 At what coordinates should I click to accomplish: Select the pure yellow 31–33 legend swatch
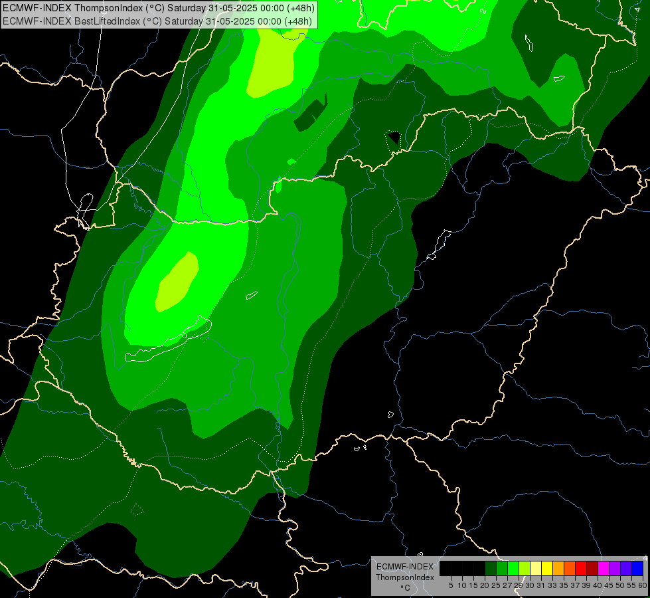(x=547, y=568)
